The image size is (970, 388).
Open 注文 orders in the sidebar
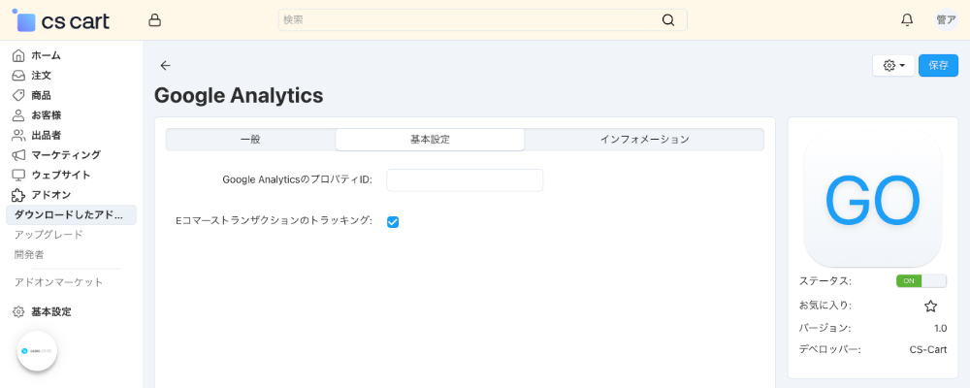click(41, 75)
